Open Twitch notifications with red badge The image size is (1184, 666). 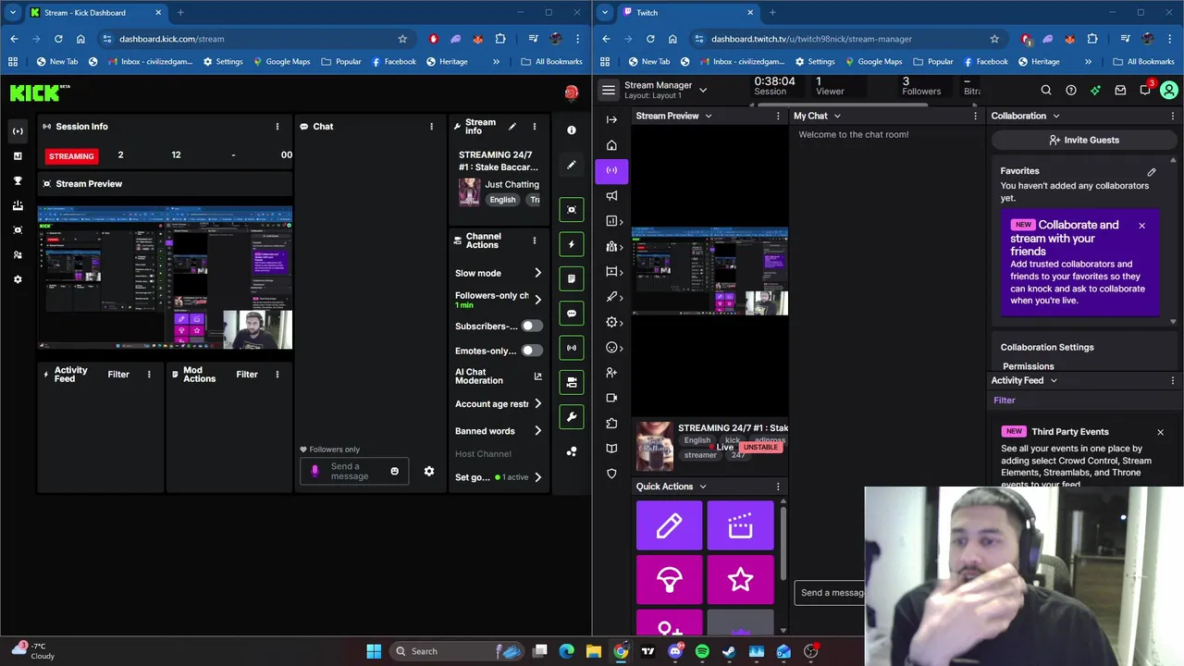point(1146,89)
